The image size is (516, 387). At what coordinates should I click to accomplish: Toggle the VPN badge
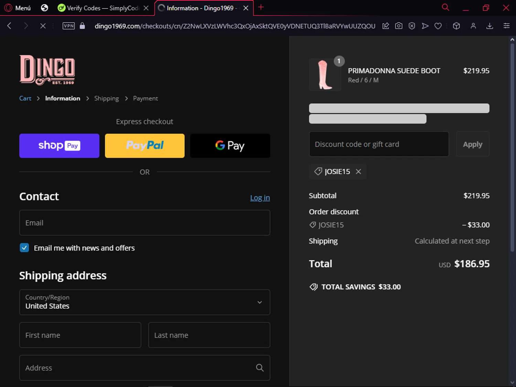(68, 26)
